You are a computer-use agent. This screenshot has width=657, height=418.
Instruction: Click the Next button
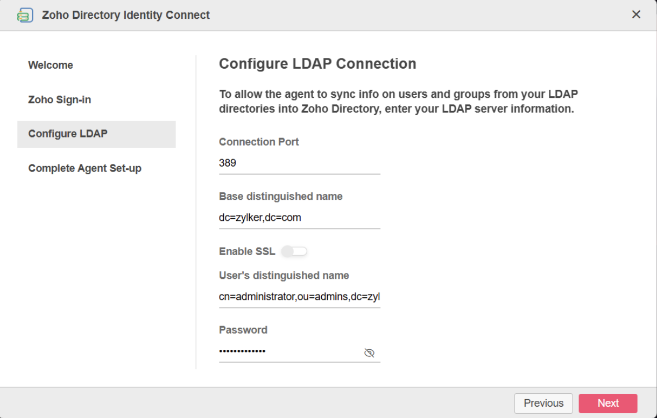pos(608,403)
